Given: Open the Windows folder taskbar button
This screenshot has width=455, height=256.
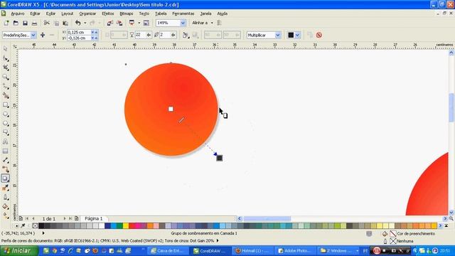Looking at the screenshot, I should (338, 251).
